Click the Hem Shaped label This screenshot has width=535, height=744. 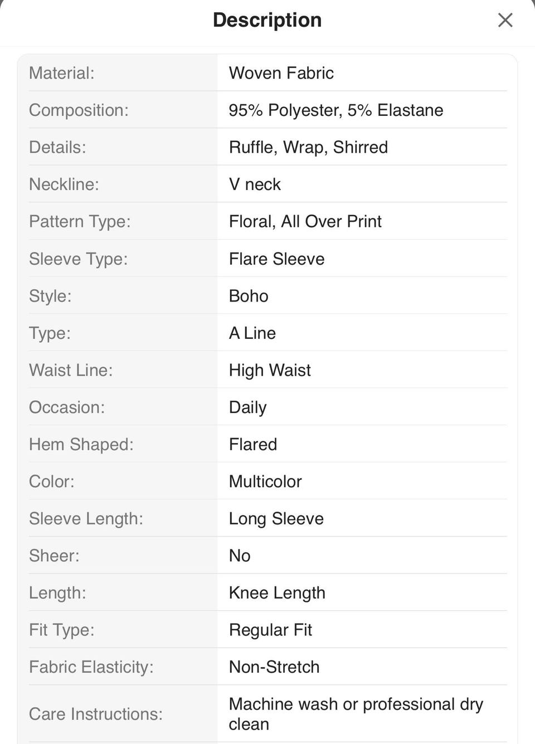click(81, 445)
